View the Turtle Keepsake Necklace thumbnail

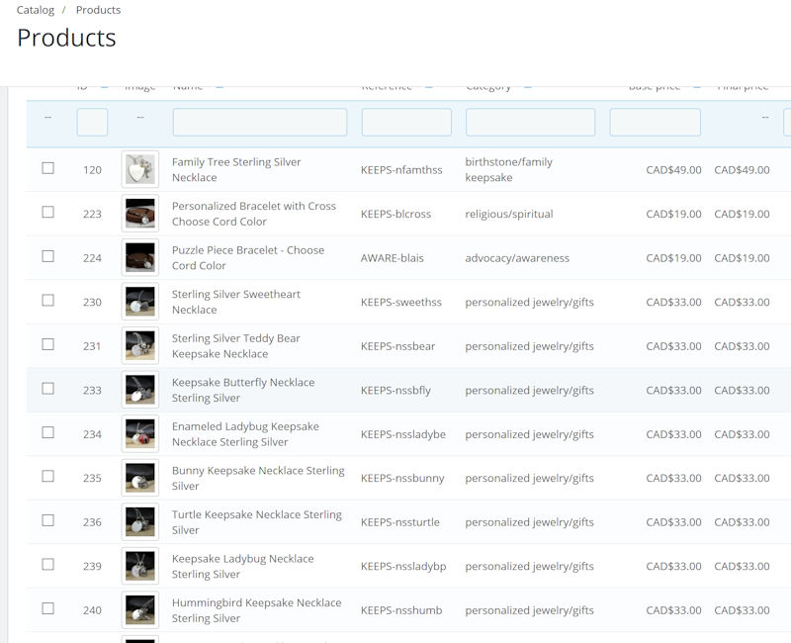140,521
